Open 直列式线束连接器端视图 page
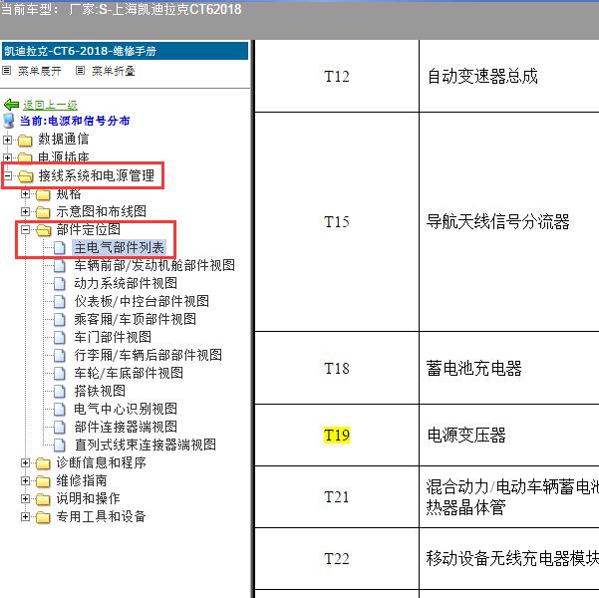The height and width of the screenshot is (598, 599). [x=146, y=445]
